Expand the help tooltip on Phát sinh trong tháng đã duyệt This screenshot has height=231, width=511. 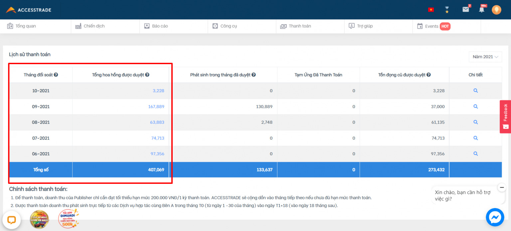click(x=254, y=74)
